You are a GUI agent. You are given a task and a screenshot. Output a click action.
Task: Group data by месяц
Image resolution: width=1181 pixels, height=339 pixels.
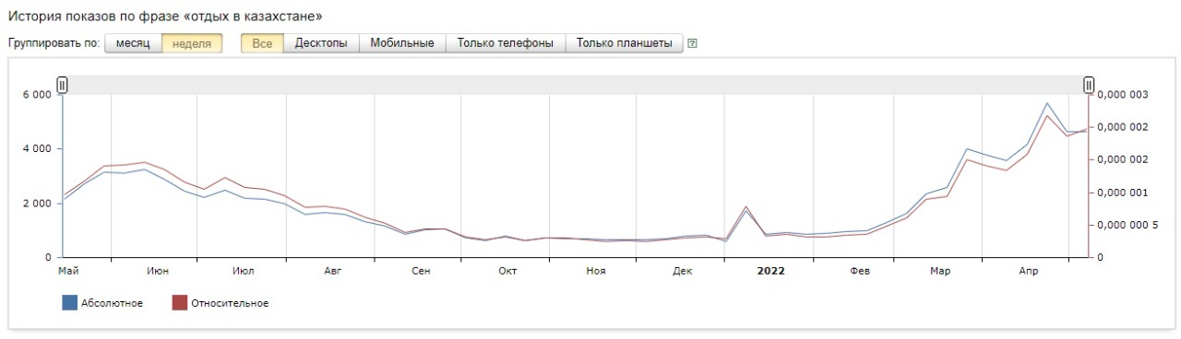click(x=133, y=43)
